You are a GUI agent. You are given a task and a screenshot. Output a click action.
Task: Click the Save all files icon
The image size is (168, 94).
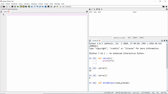[9, 7]
